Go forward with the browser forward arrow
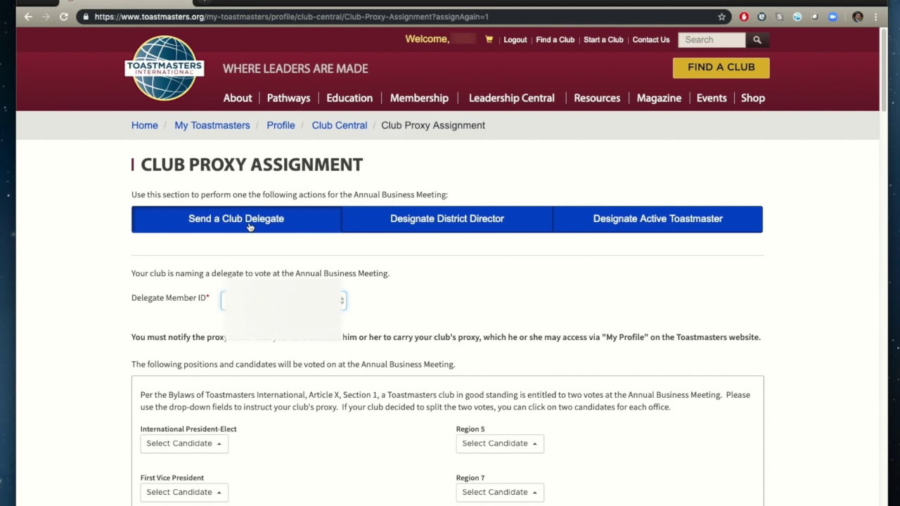 [46, 17]
